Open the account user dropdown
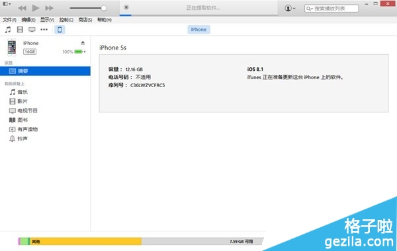 coord(290,8)
